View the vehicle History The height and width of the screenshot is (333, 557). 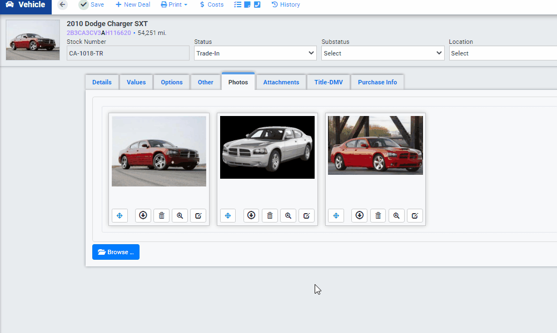tap(286, 4)
